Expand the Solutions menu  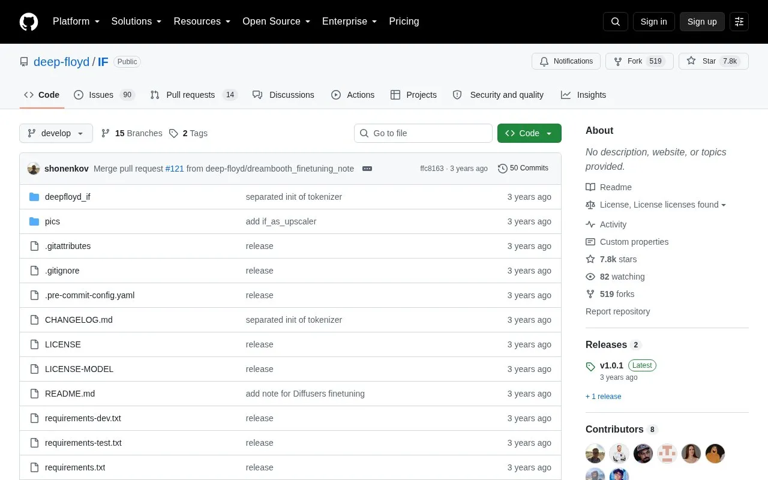137,22
